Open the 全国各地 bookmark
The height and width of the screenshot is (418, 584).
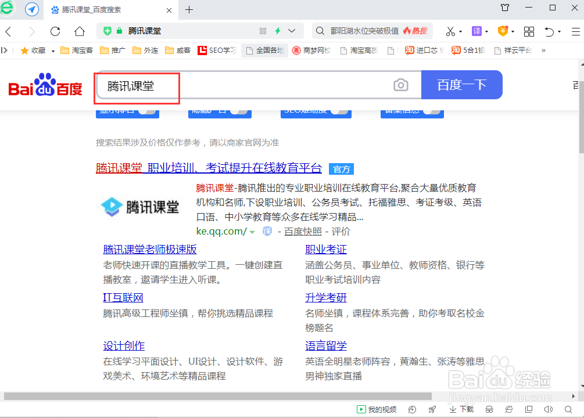pyautogui.click(x=265, y=51)
